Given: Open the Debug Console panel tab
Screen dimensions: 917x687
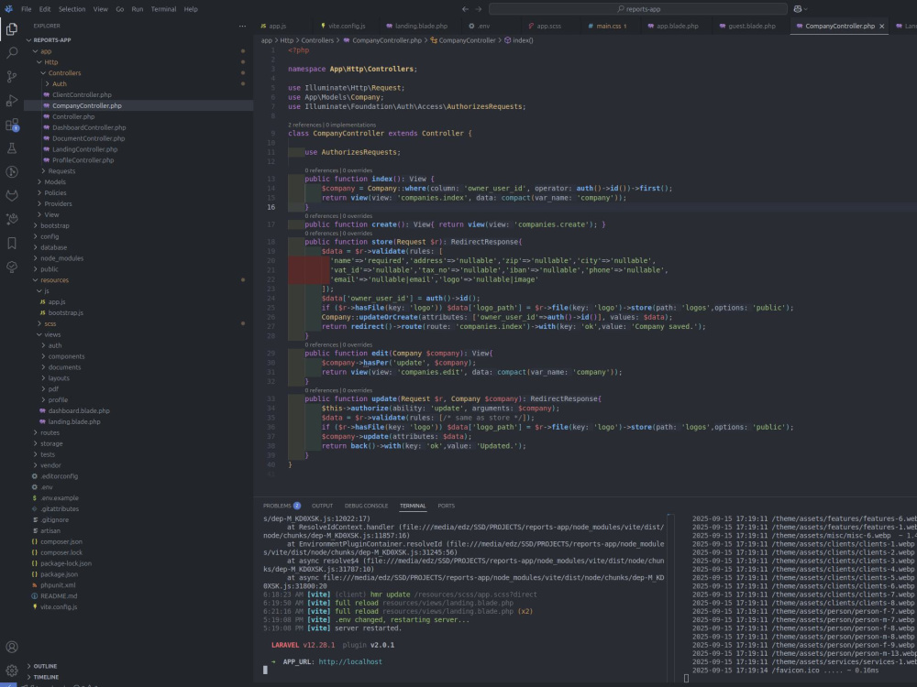Looking at the screenshot, I should 366,506.
